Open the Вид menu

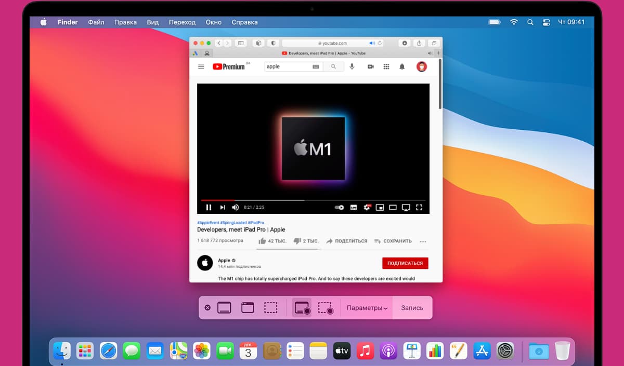coord(153,22)
